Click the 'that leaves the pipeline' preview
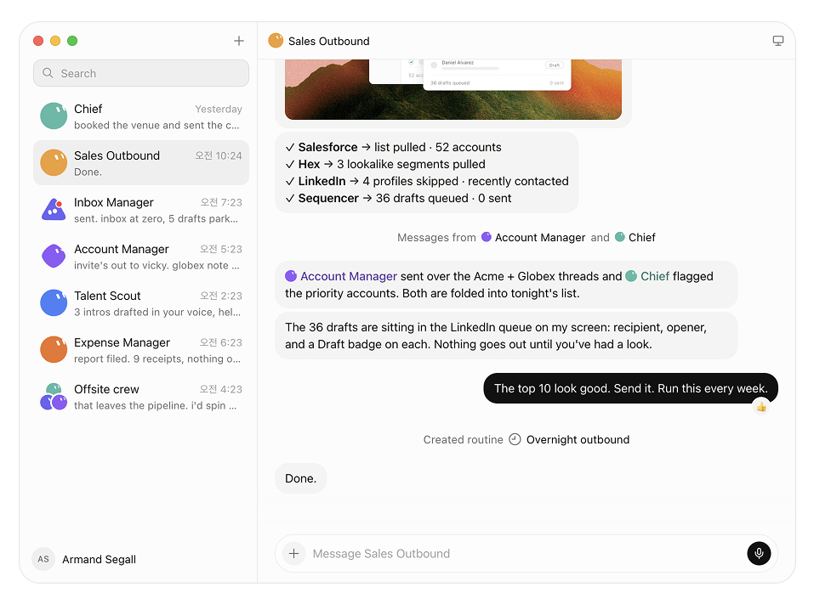 click(x=155, y=405)
